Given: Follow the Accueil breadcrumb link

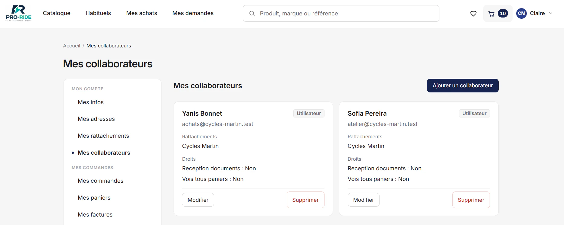Looking at the screenshot, I should coord(72,46).
